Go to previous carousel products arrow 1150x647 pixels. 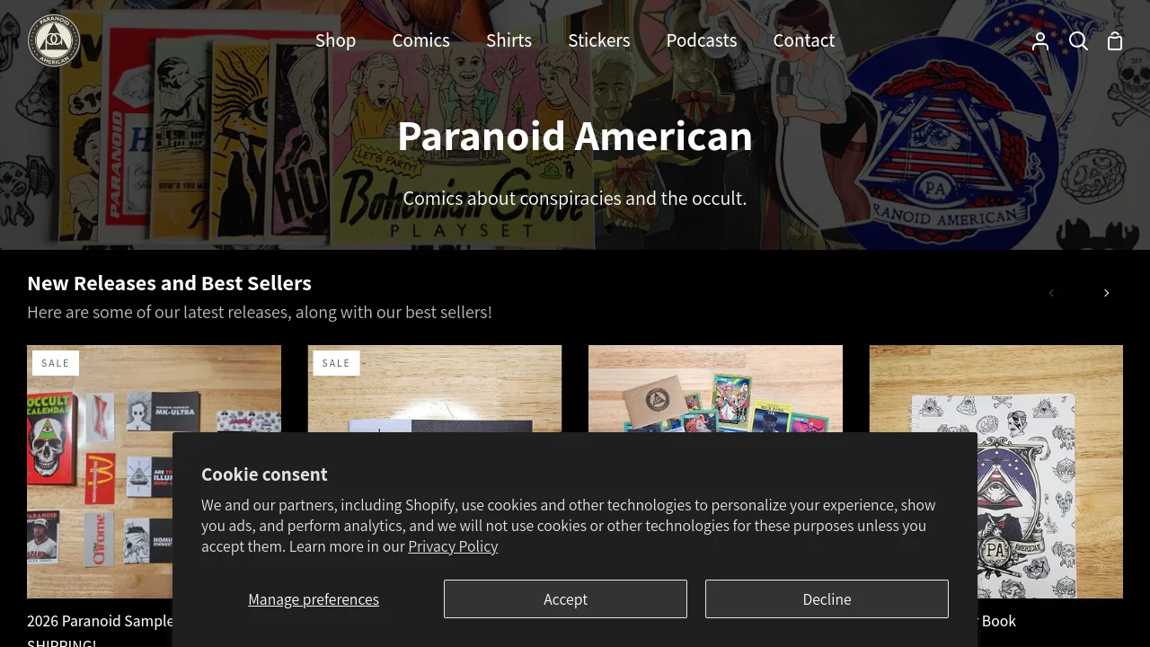[x=1051, y=293]
